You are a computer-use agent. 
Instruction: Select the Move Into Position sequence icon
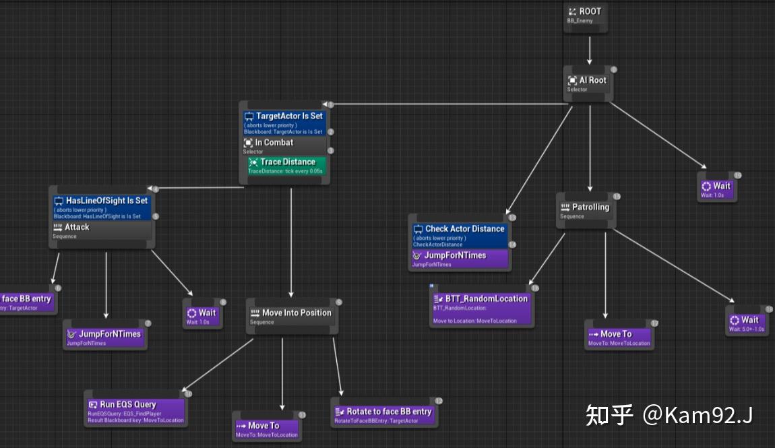[254, 313]
